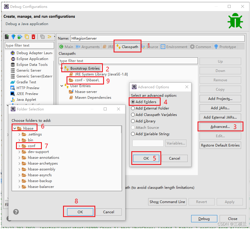Select hbase-assembly folder
Image resolution: width=251 pixels, height=229 pixels.
(39, 169)
